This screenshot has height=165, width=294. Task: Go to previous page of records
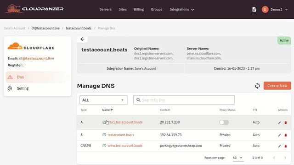(274, 158)
